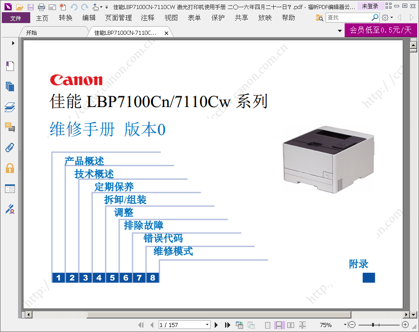The height and width of the screenshot is (332, 419).
Task: Open the advanced folder search icon
Action: (320, 18)
